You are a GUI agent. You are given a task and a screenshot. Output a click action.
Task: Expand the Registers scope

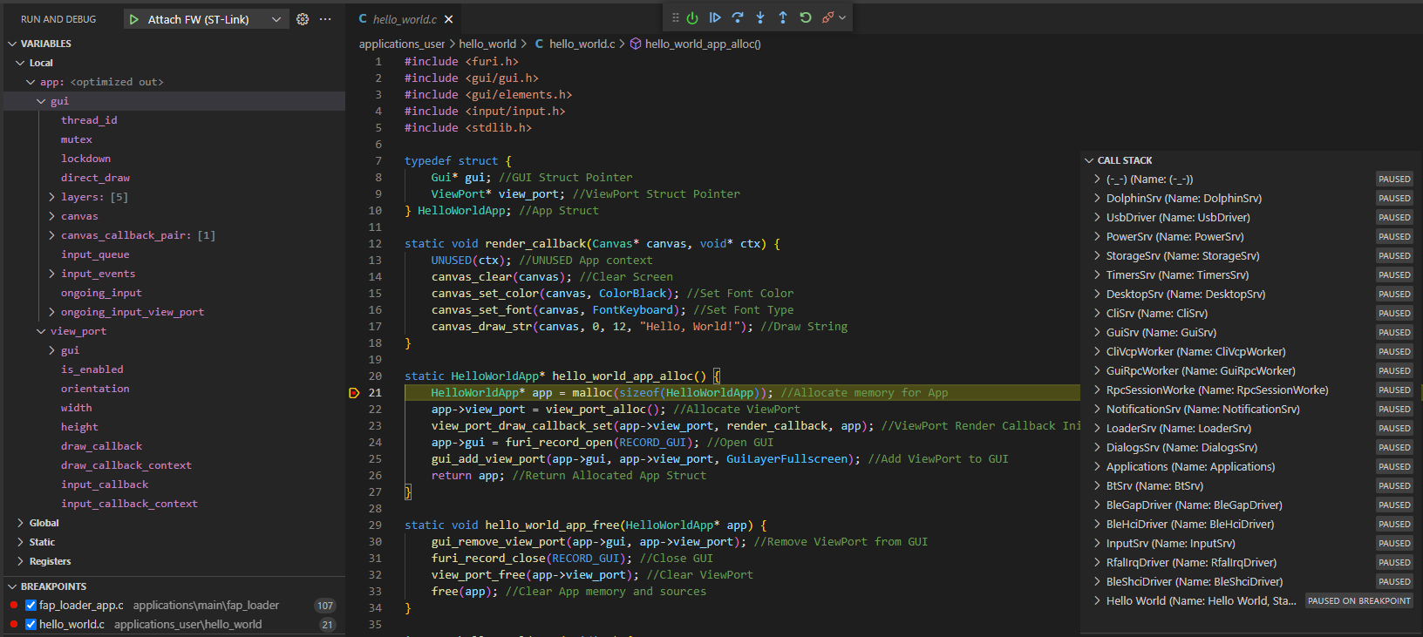coord(20,561)
